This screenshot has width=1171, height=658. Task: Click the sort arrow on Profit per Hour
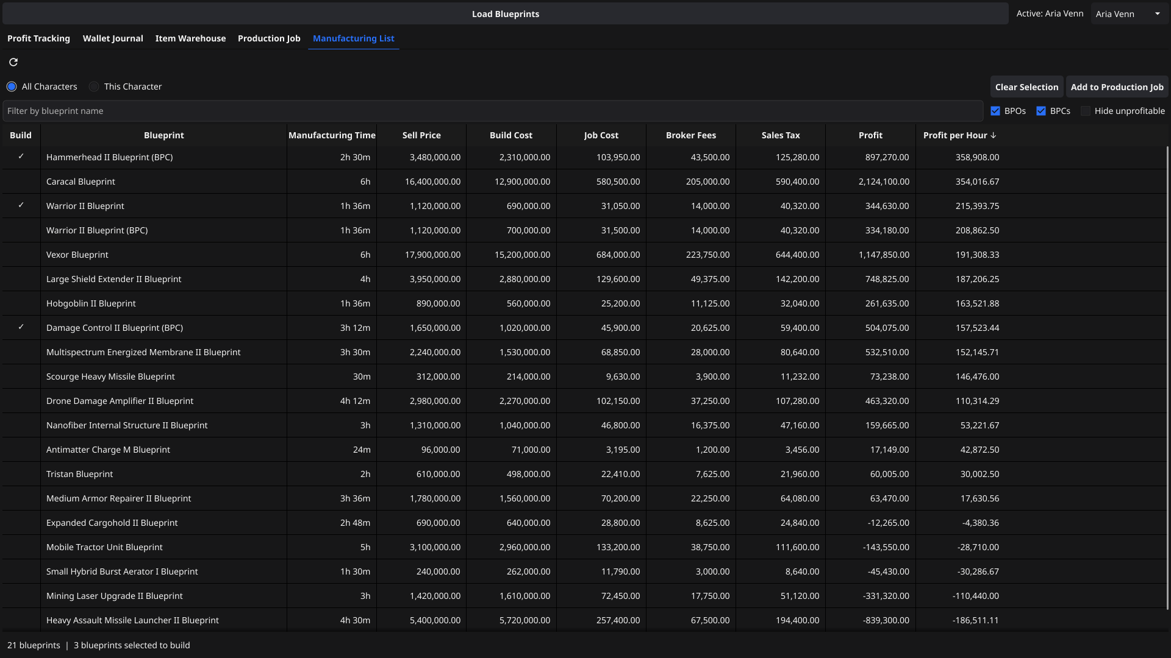994,135
